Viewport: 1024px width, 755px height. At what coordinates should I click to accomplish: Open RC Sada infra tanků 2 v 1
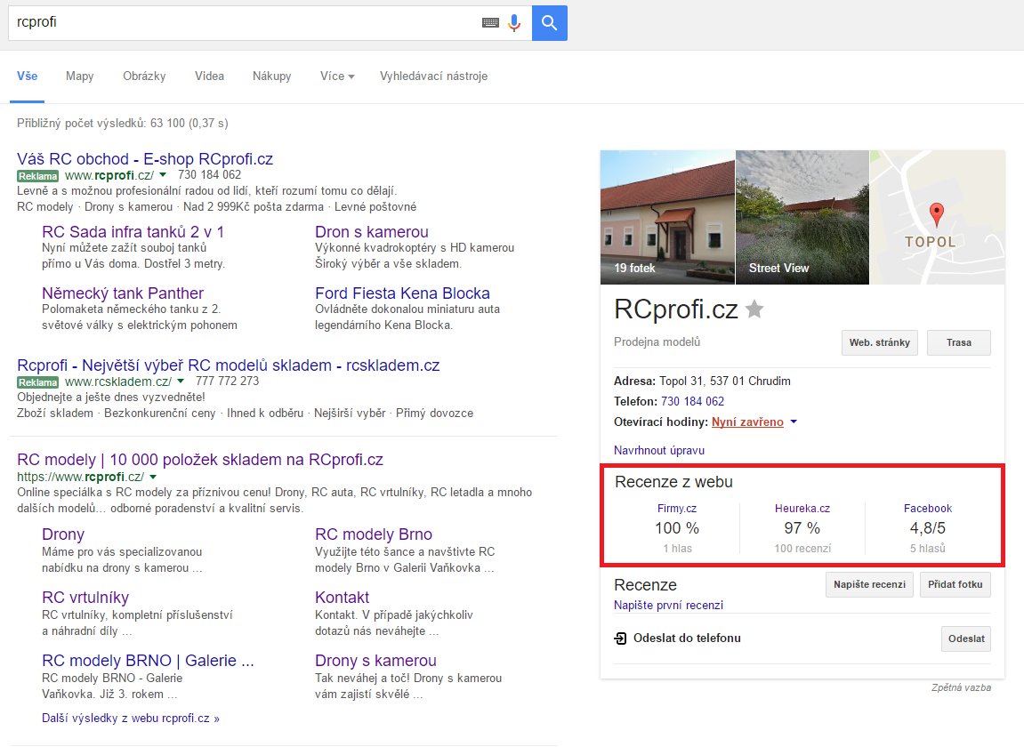[x=133, y=231]
